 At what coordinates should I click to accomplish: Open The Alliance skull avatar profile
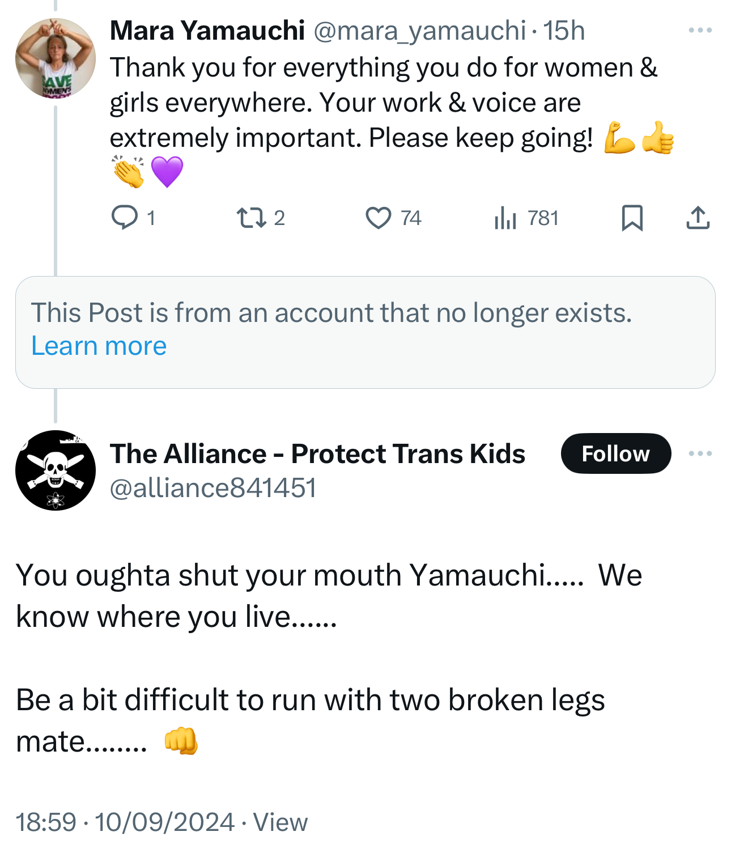tap(56, 470)
